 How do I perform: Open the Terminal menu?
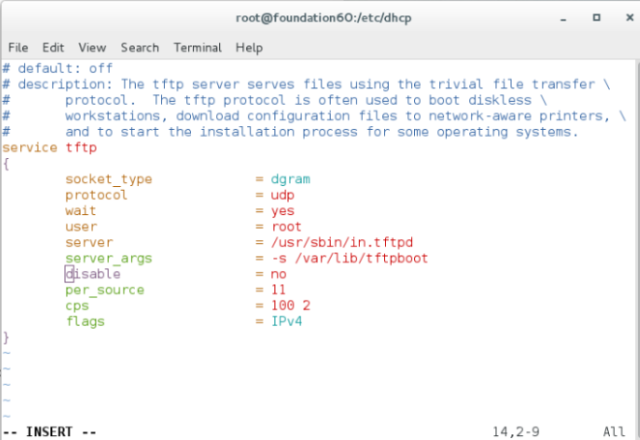point(198,47)
